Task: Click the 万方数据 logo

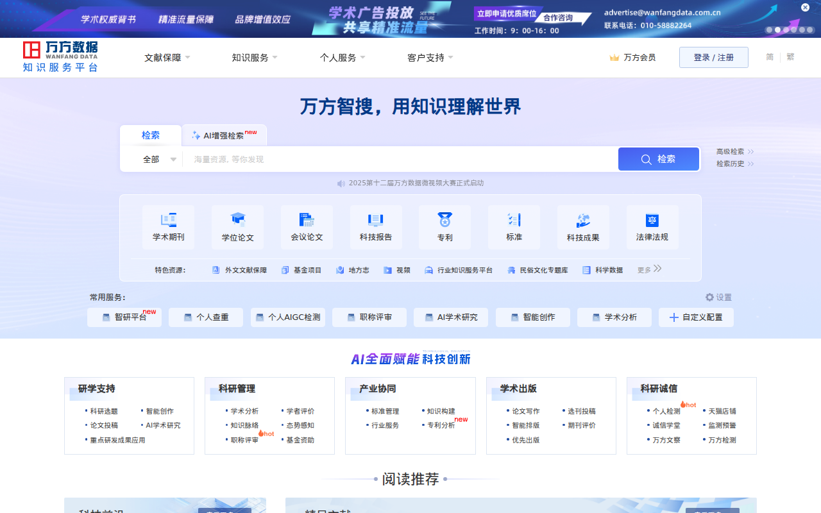Action: 60,57
